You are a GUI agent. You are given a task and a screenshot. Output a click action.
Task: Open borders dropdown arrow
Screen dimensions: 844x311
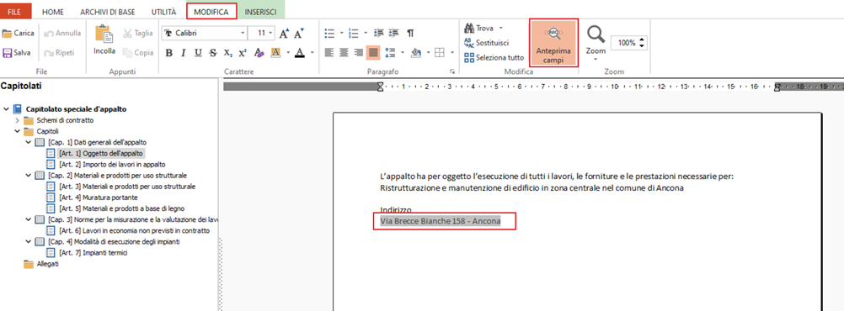tap(451, 53)
